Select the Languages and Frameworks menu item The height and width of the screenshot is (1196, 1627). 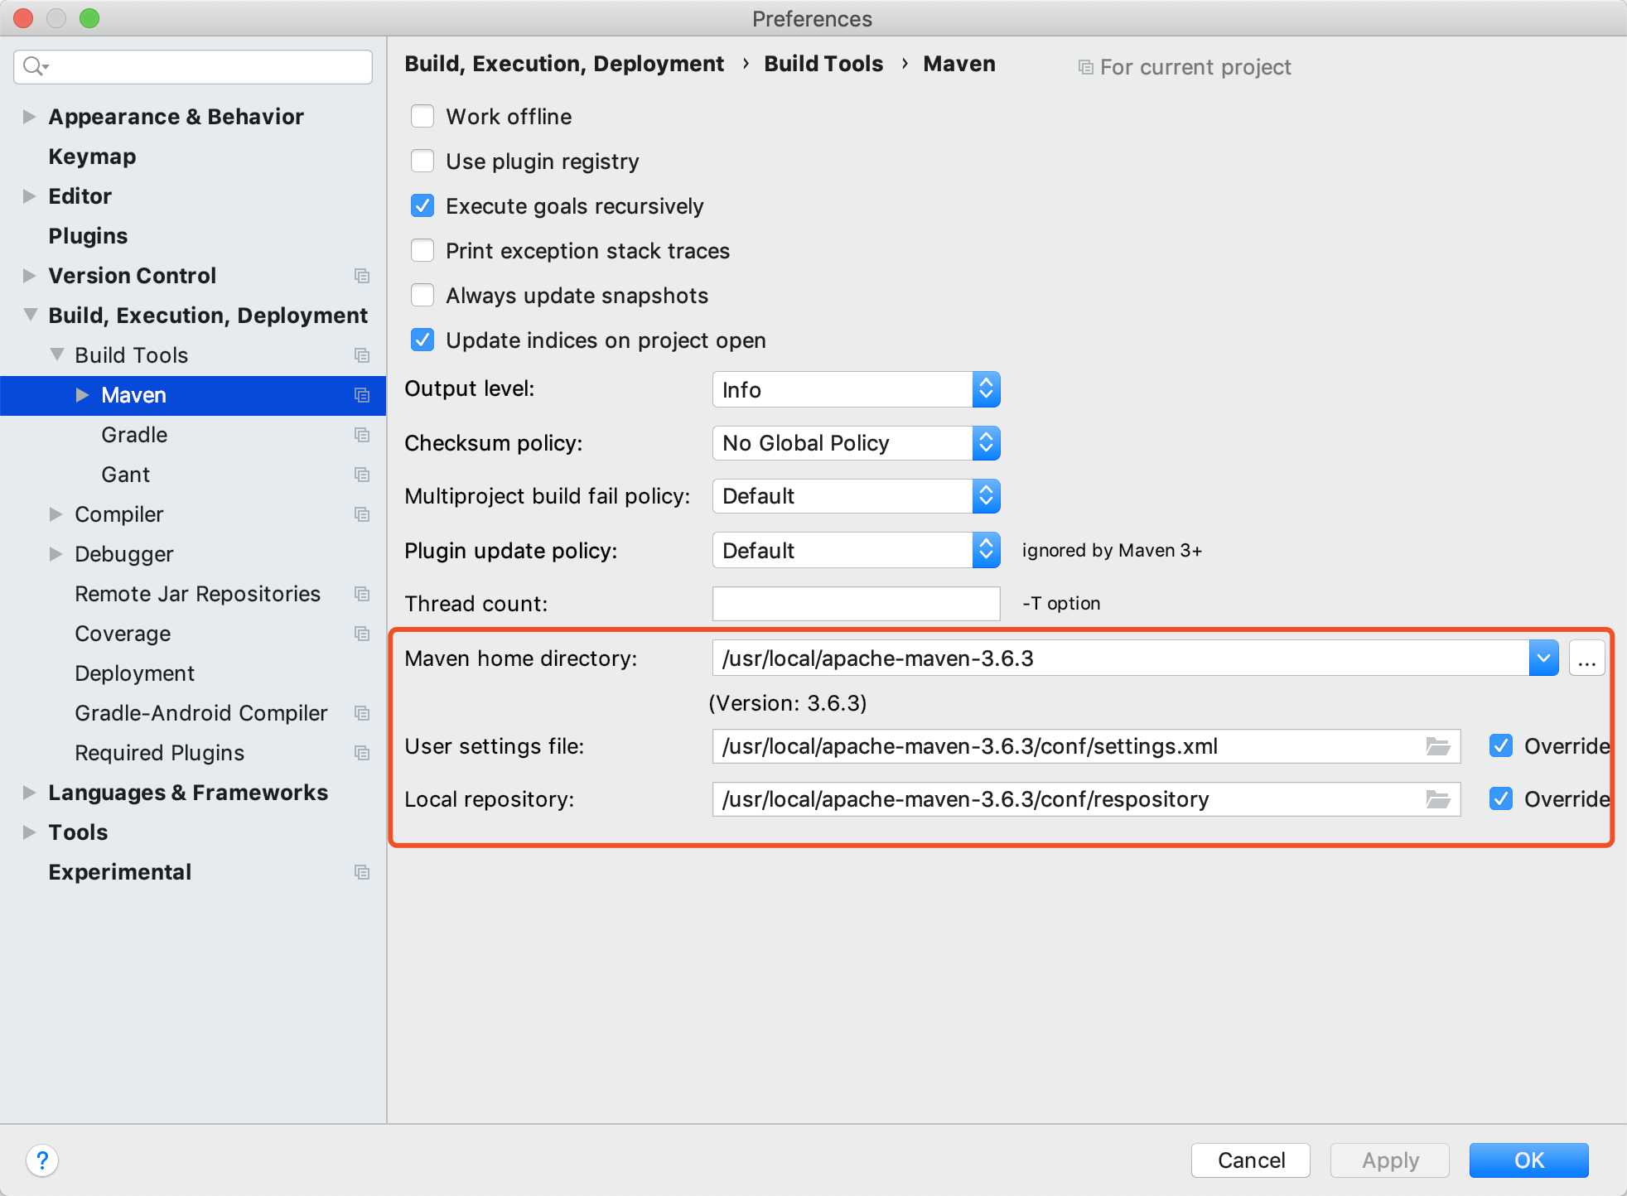tap(187, 792)
